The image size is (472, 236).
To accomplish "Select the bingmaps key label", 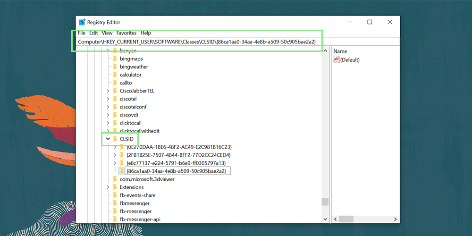I will pos(131,59).
